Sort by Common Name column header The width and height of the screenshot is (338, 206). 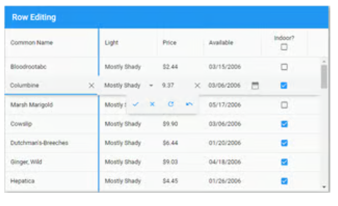[x=32, y=43]
